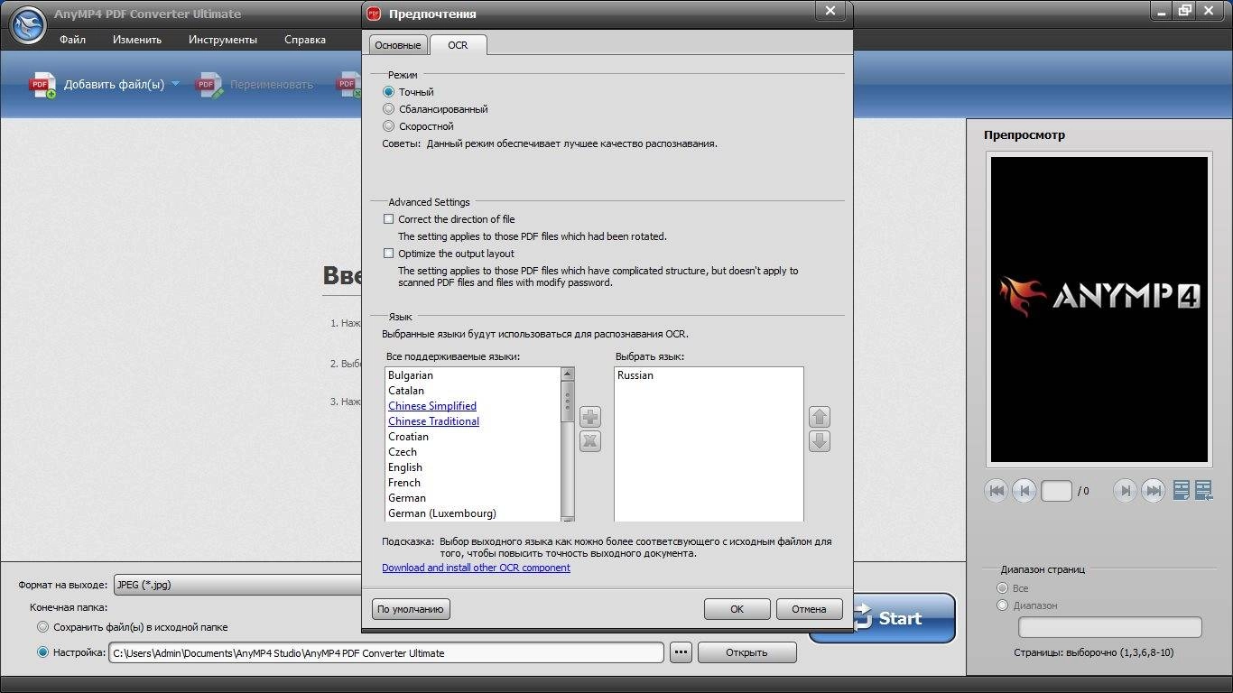Select the Скоростной mode radio button

tap(389, 126)
